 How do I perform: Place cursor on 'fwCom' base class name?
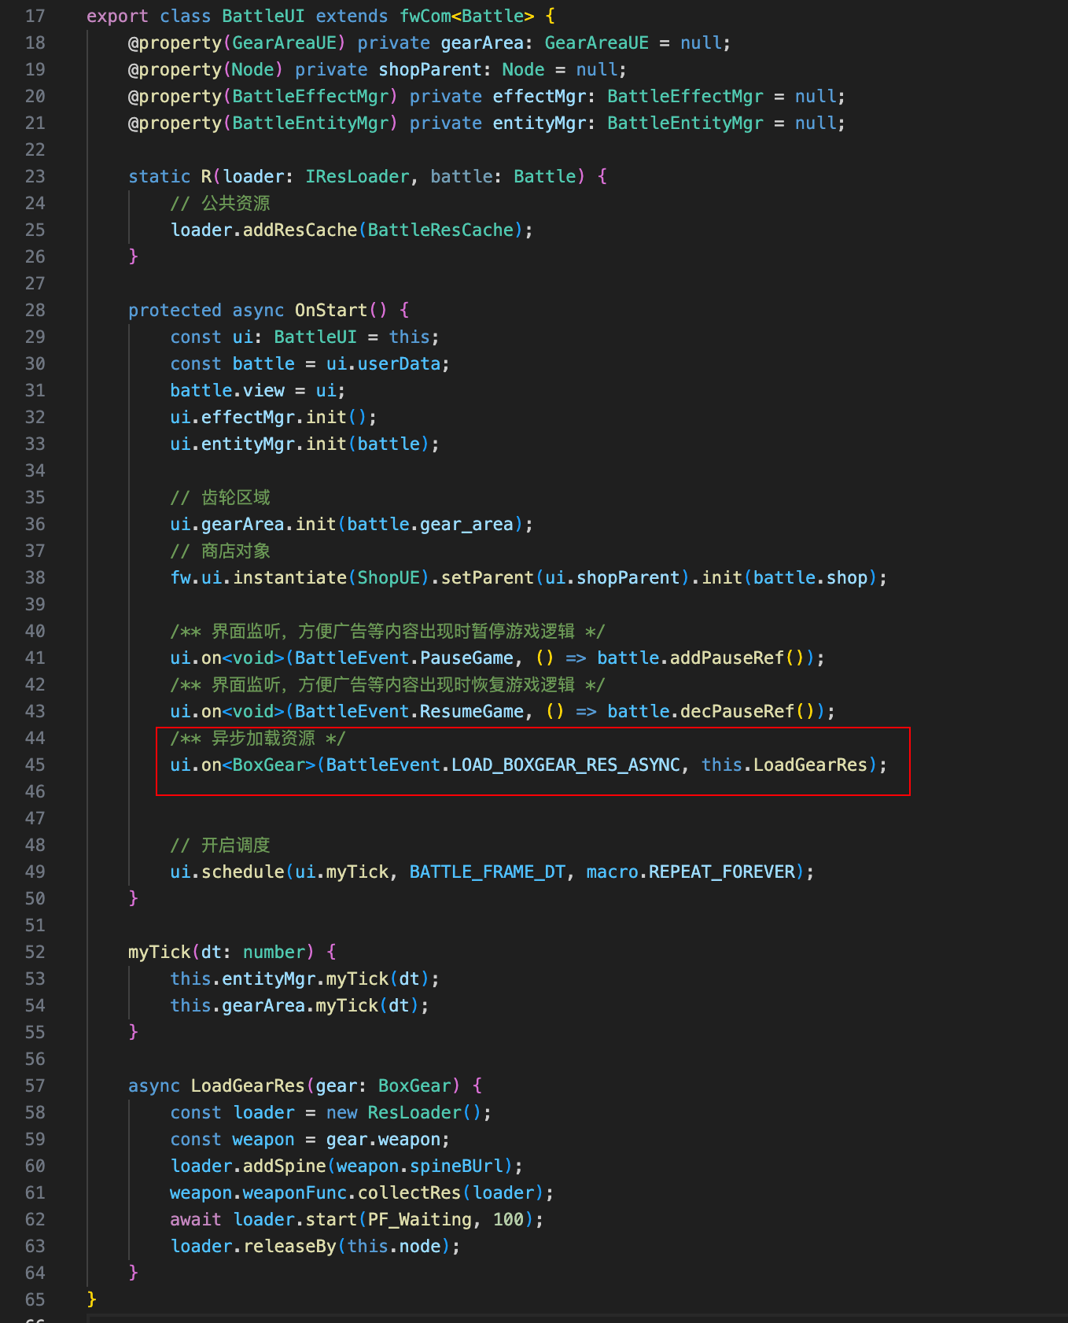point(425,16)
